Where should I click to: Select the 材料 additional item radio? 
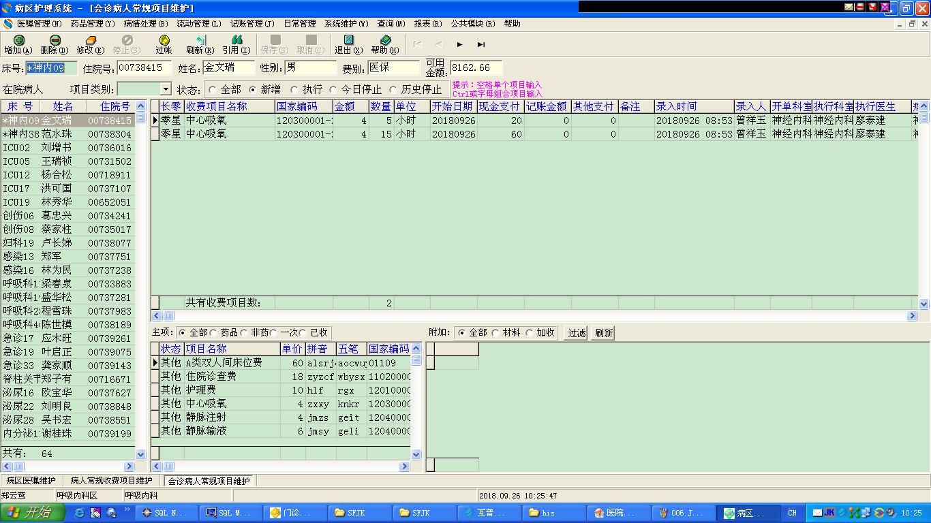click(495, 333)
